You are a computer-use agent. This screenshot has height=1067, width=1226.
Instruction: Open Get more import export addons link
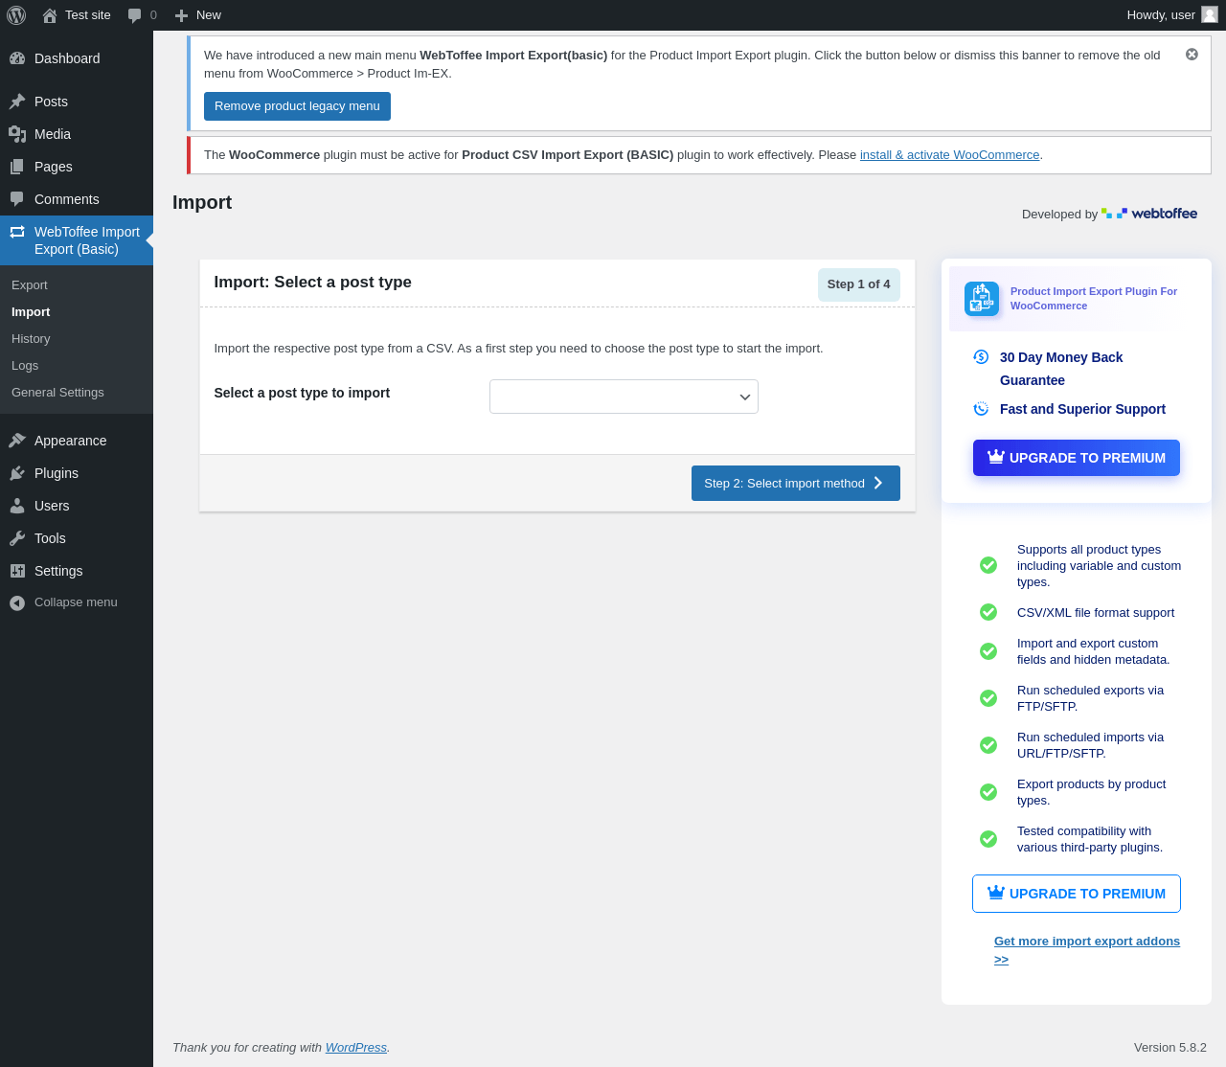point(1087,950)
